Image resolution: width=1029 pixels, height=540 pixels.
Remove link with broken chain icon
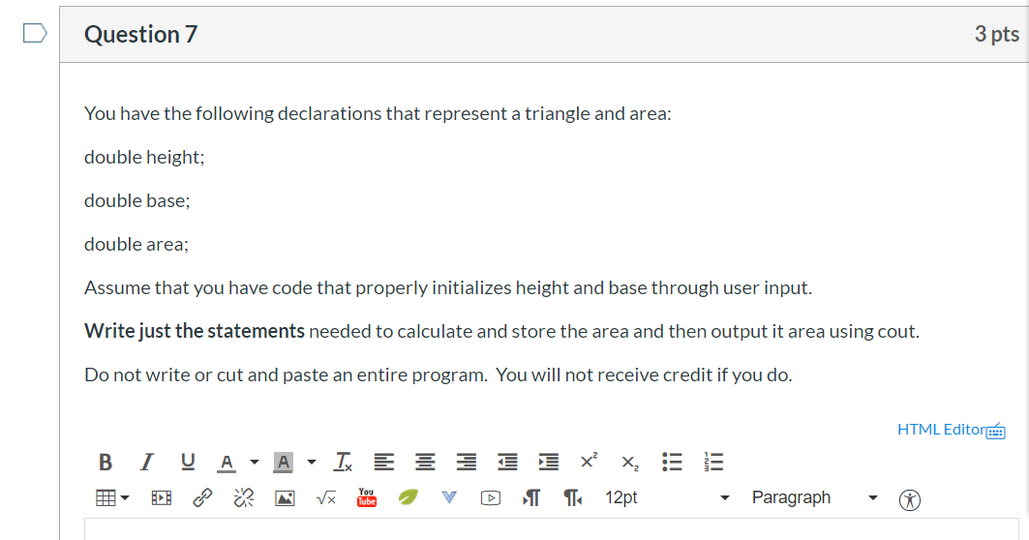(244, 498)
